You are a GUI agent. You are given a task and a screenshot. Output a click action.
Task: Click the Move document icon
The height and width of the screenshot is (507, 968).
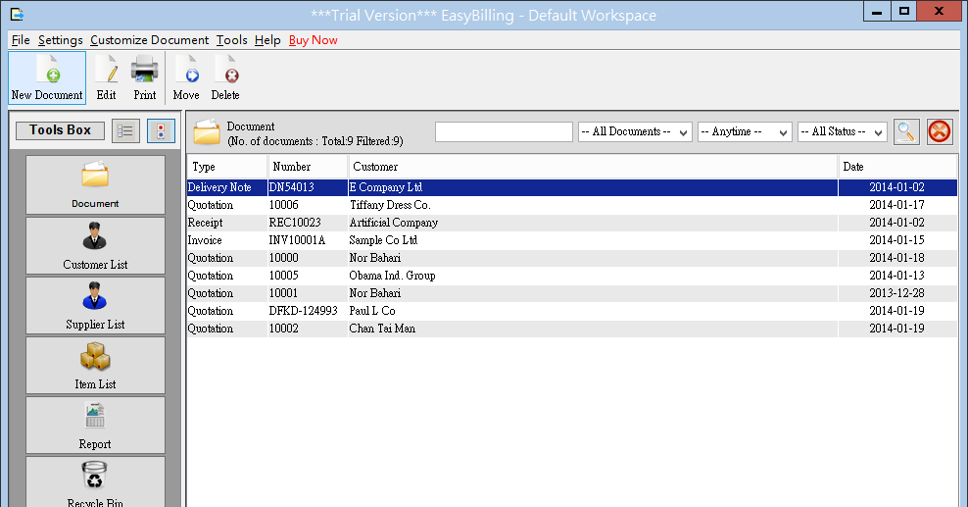coord(186,77)
